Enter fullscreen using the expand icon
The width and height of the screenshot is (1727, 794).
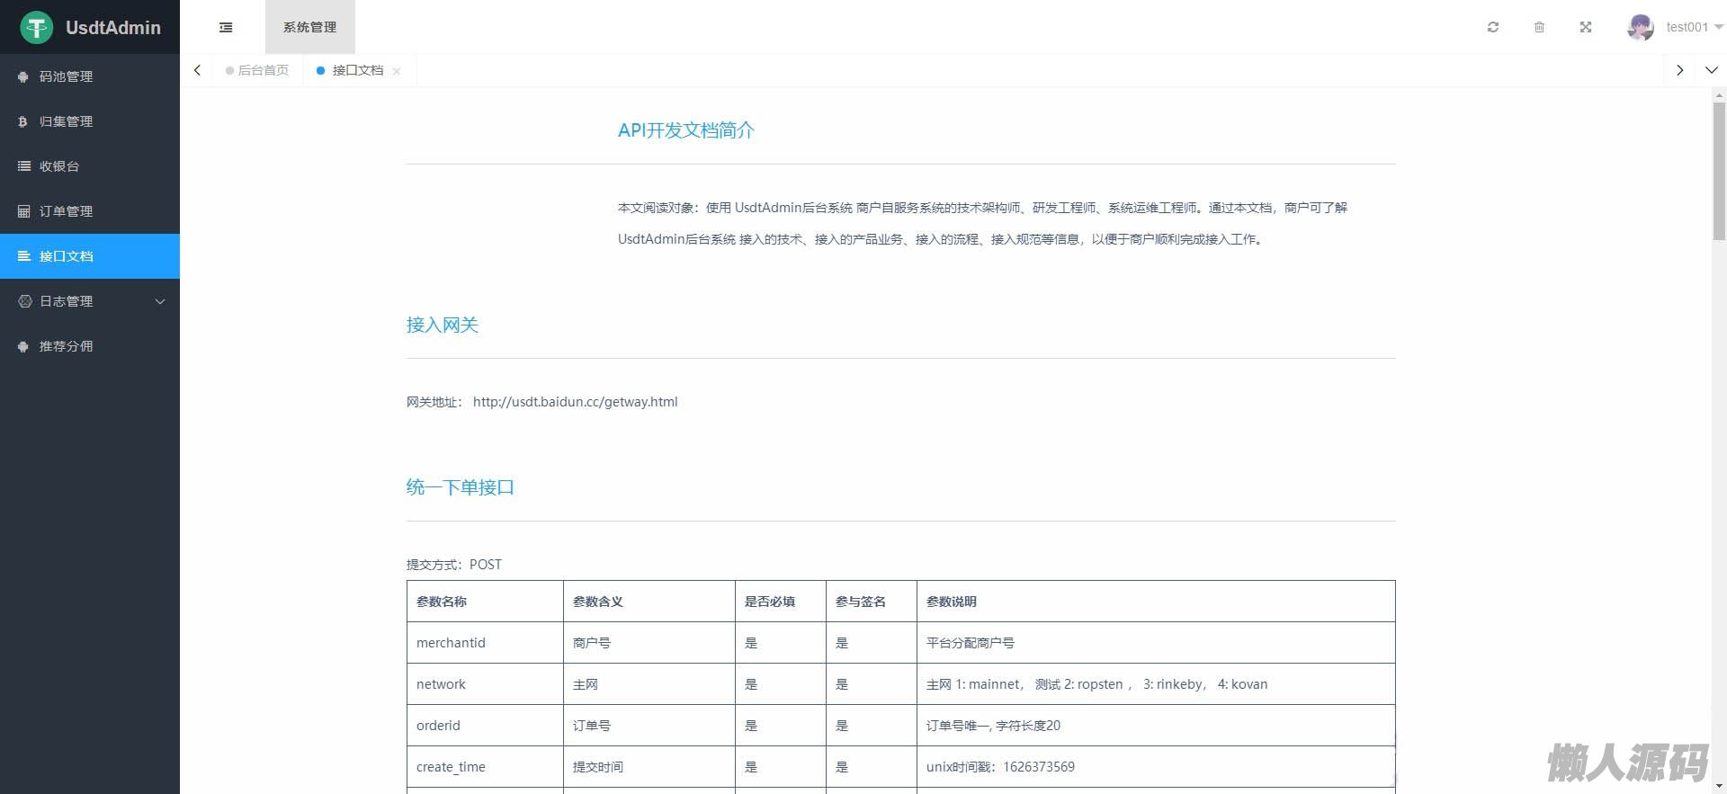pyautogui.click(x=1586, y=27)
